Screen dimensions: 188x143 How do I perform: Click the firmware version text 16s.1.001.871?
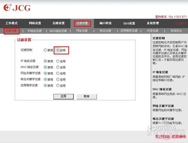177,17
